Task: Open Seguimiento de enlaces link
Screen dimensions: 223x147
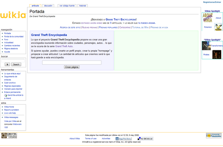Action: click(x=10, y=78)
